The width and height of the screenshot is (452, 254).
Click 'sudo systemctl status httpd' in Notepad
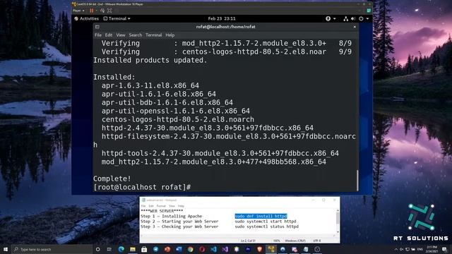pos(267,226)
